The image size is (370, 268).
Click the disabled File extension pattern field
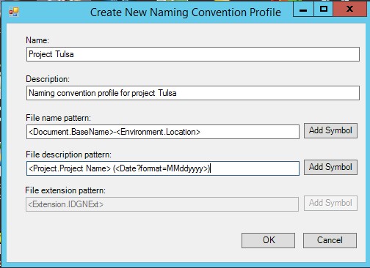tap(162, 204)
